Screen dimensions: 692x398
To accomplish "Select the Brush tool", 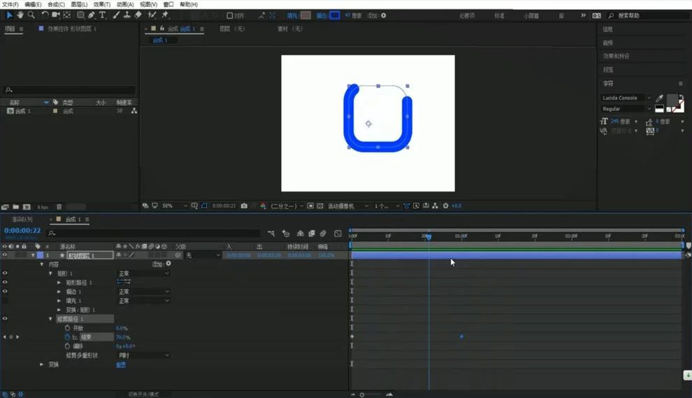I will (116, 15).
